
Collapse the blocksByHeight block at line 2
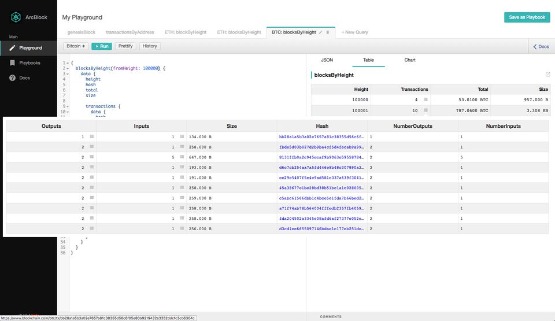point(68,68)
